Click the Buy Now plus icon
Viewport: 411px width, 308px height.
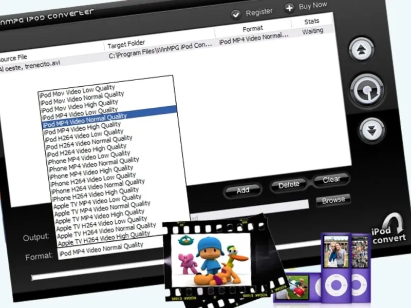click(289, 8)
